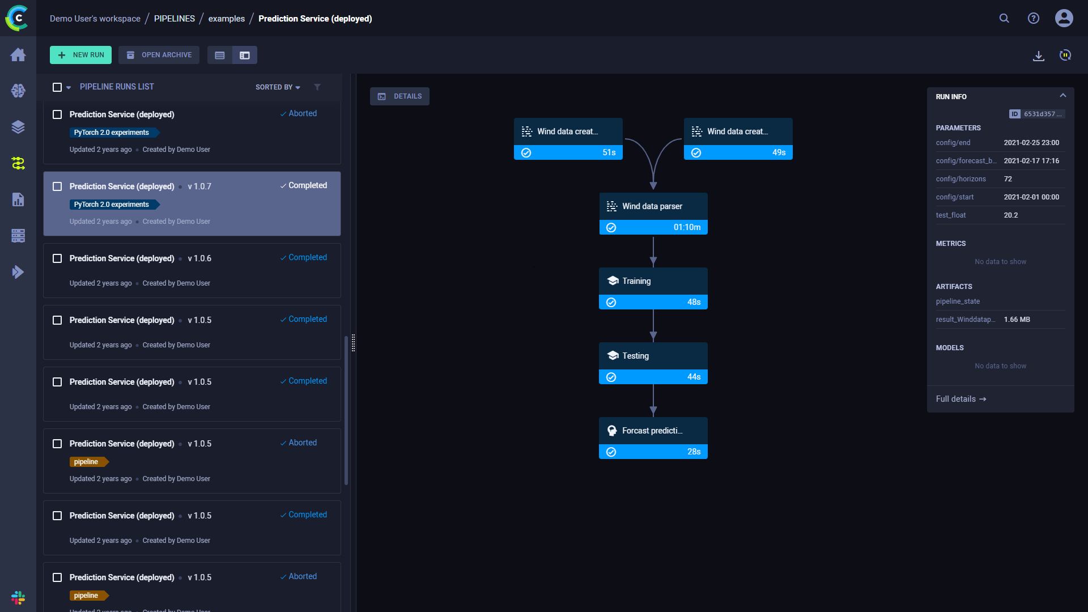The height and width of the screenshot is (612, 1088).
Task: Go to home dashboard in sidebar
Action: pyautogui.click(x=18, y=54)
